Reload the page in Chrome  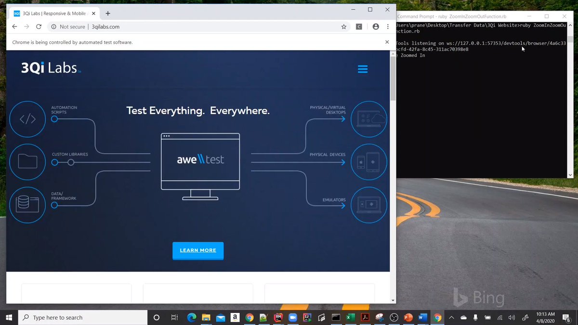click(x=39, y=27)
